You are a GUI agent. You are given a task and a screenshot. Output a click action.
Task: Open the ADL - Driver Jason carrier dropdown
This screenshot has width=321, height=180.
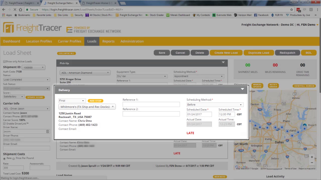[x=26, y=108]
